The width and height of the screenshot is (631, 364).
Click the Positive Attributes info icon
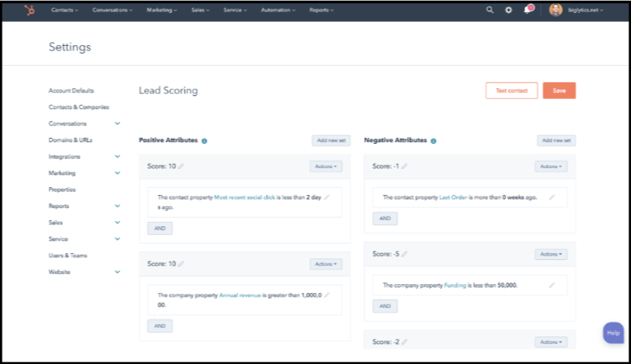pos(205,140)
